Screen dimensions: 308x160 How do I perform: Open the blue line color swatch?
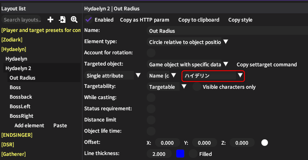180,153
